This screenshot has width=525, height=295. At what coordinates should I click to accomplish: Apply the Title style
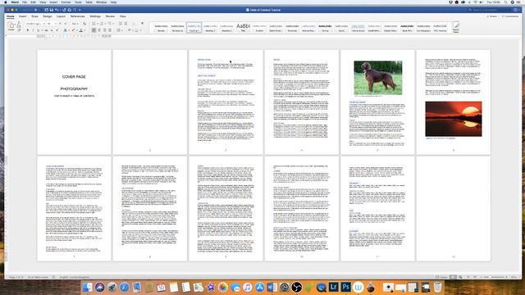coord(243,28)
